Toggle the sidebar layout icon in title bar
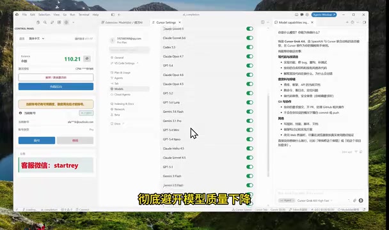 click(x=113, y=15)
